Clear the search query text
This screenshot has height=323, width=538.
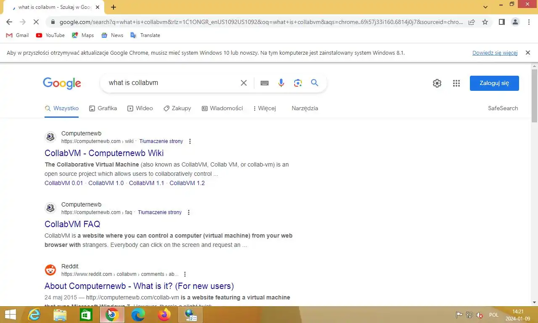click(244, 83)
